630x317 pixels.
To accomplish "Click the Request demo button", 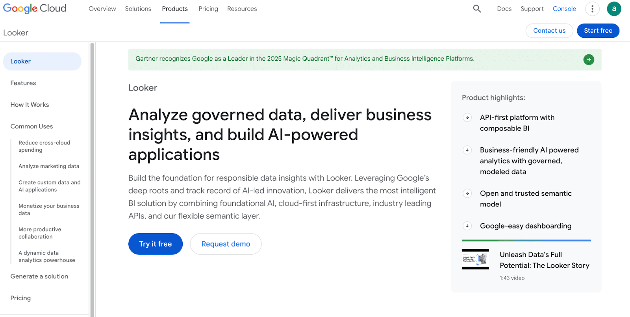I will click(226, 244).
